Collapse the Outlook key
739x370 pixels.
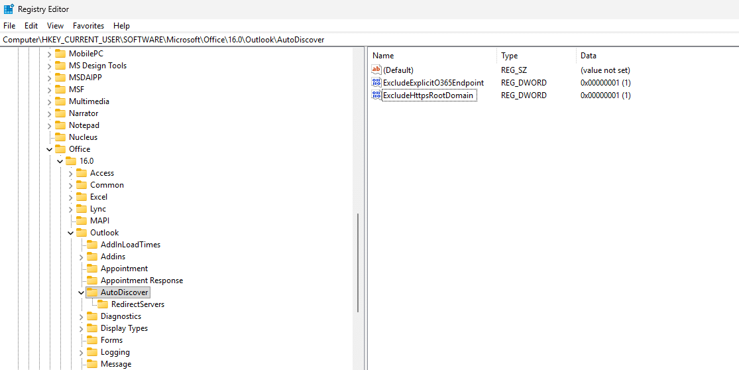71,233
